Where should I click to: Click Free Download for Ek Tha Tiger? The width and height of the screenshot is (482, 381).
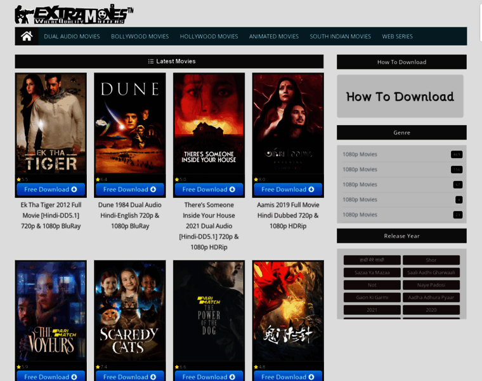51,190
